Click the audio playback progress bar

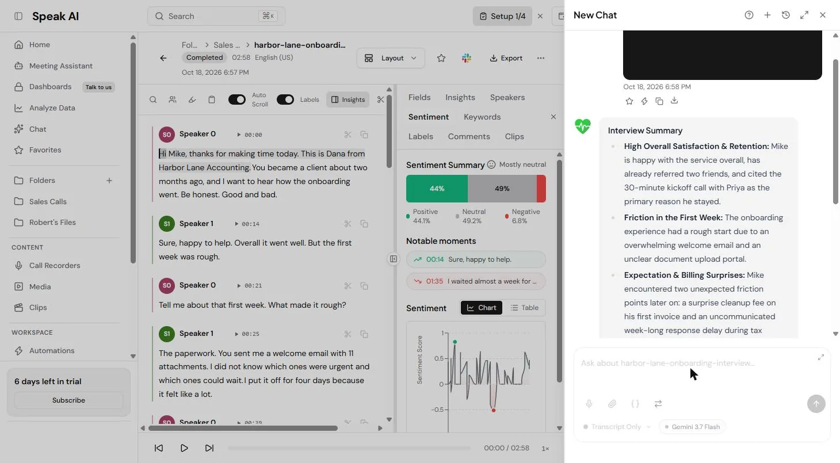[x=349, y=448]
